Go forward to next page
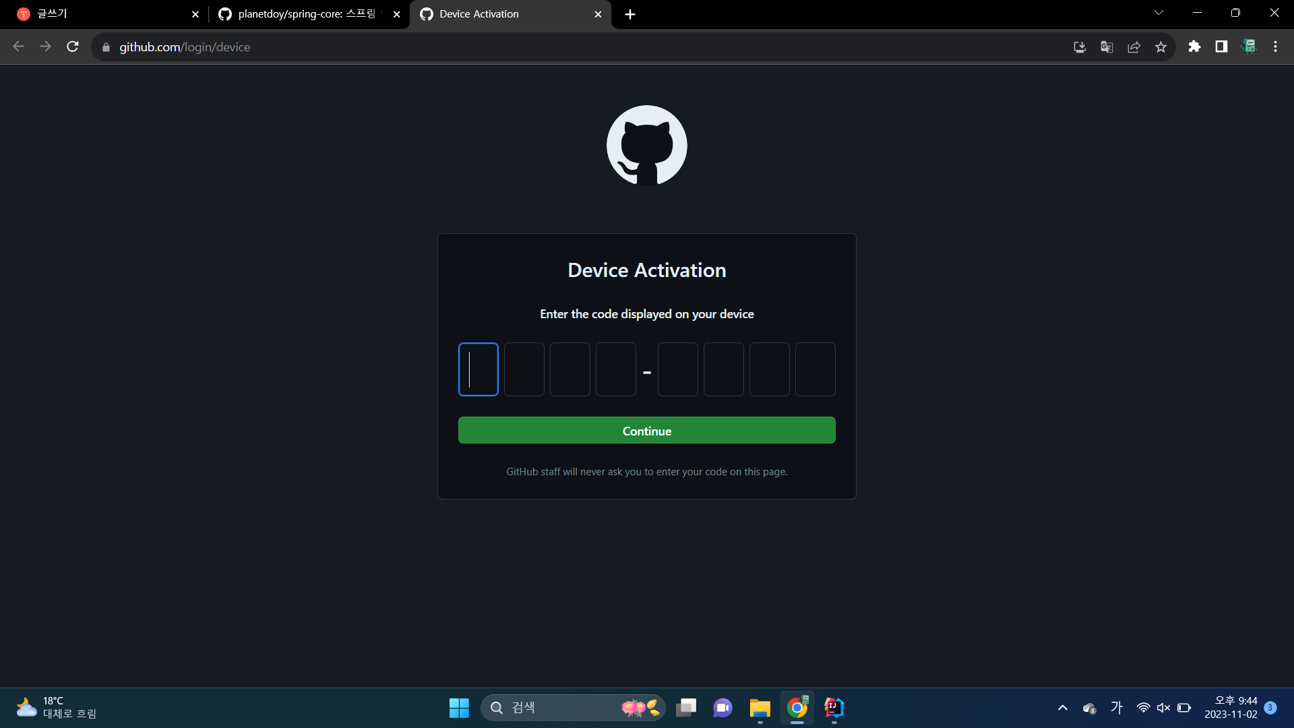This screenshot has height=728, width=1294. pyautogui.click(x=45, y=47)
